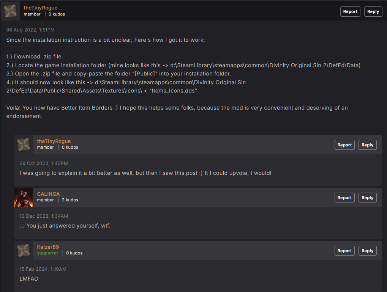
Task: Report the top post by theTinyRogue
Action: tap(350, 11)
